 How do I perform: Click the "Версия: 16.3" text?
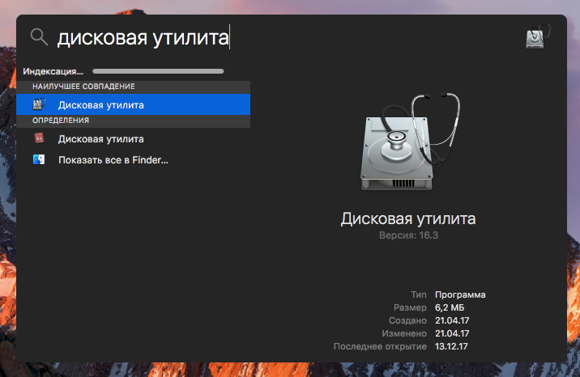408,235
